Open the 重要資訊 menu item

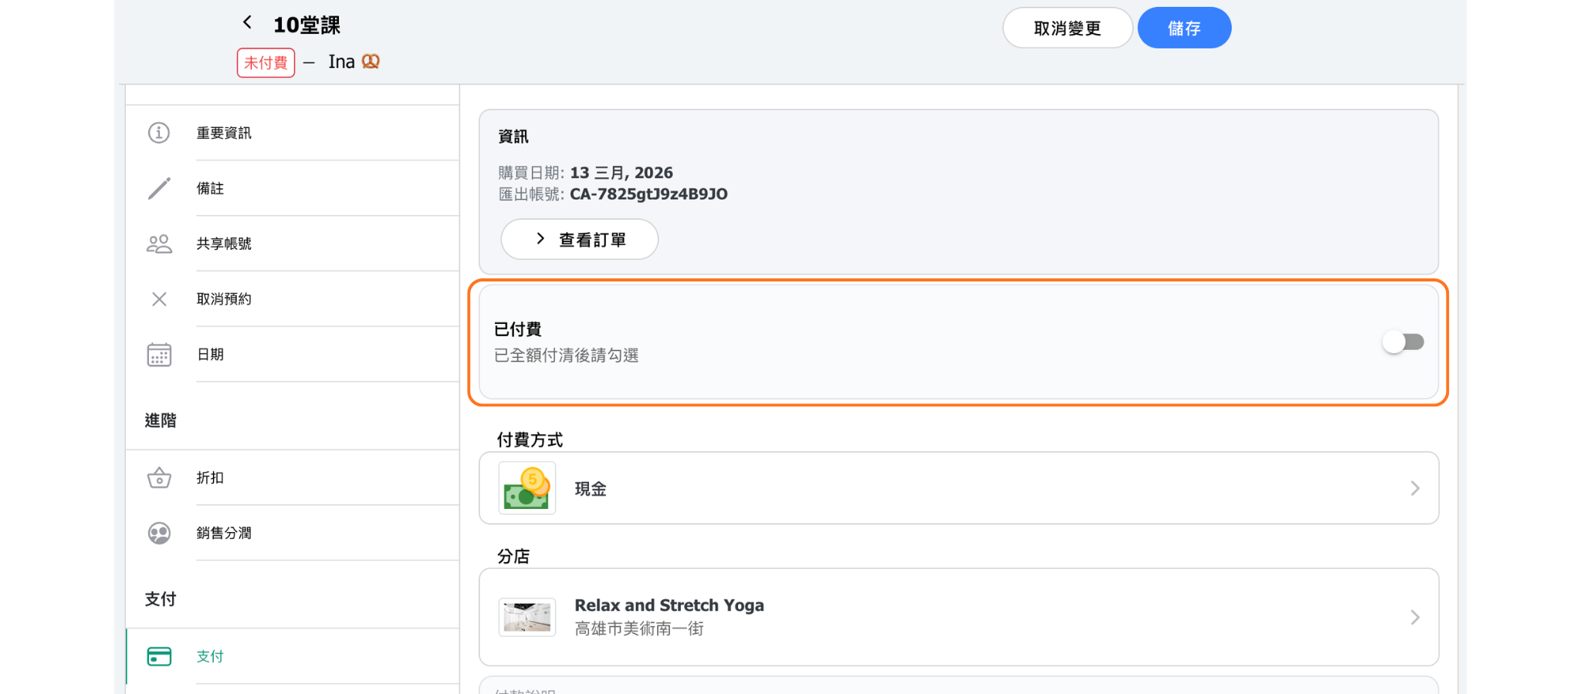click(x=224, y=133)
